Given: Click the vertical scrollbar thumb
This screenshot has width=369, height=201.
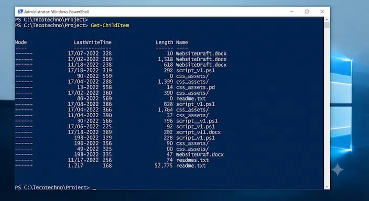Looking at the screenshot, I should pos(327,25).
